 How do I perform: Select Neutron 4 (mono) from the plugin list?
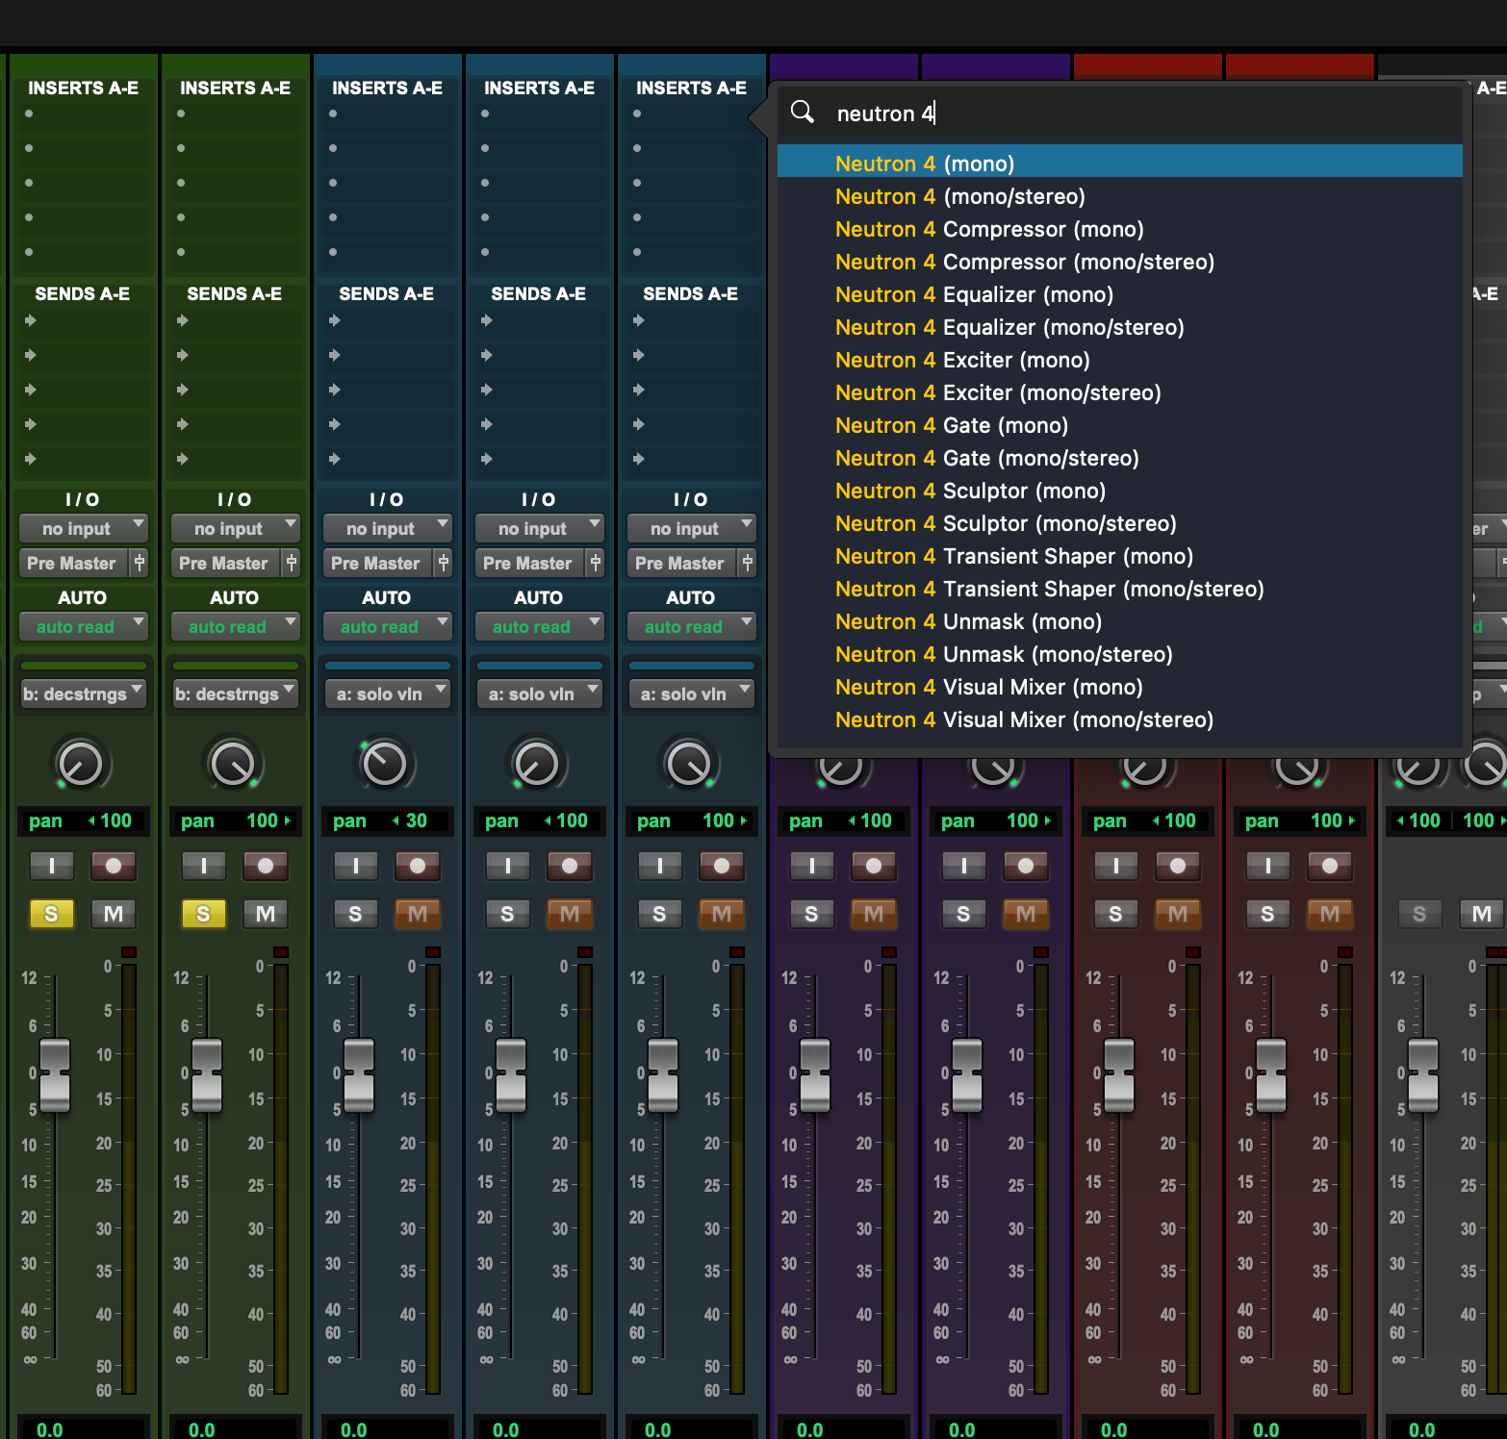point(1120,164)
